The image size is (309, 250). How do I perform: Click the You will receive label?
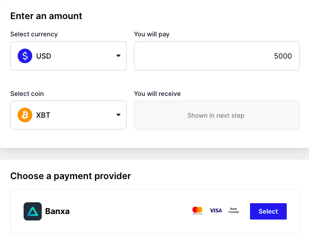tap(157, 94)
